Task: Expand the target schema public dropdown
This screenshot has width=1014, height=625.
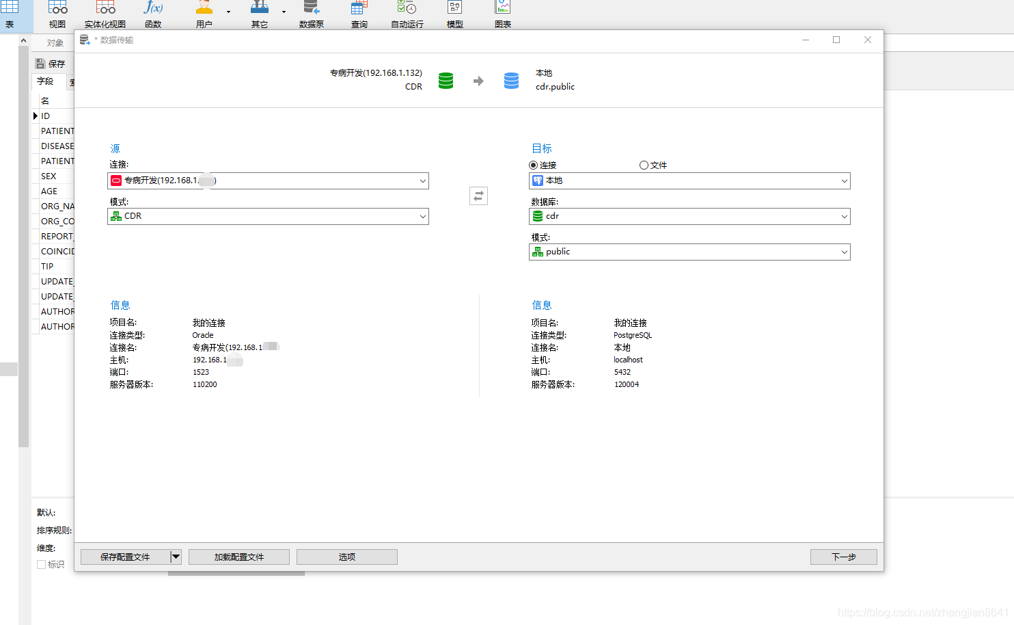Action: (x=845, y=252)
